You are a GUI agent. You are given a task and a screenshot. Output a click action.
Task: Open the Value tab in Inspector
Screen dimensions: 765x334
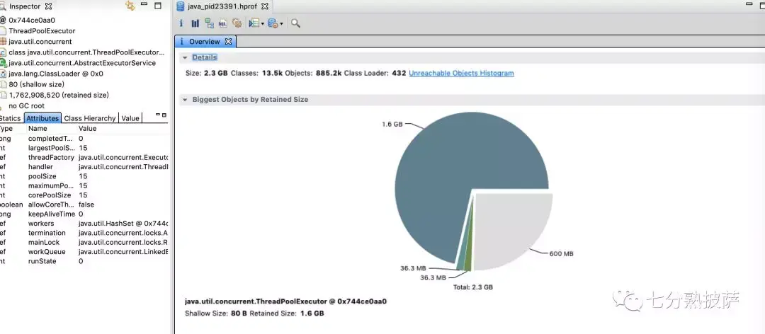point(130,118)
